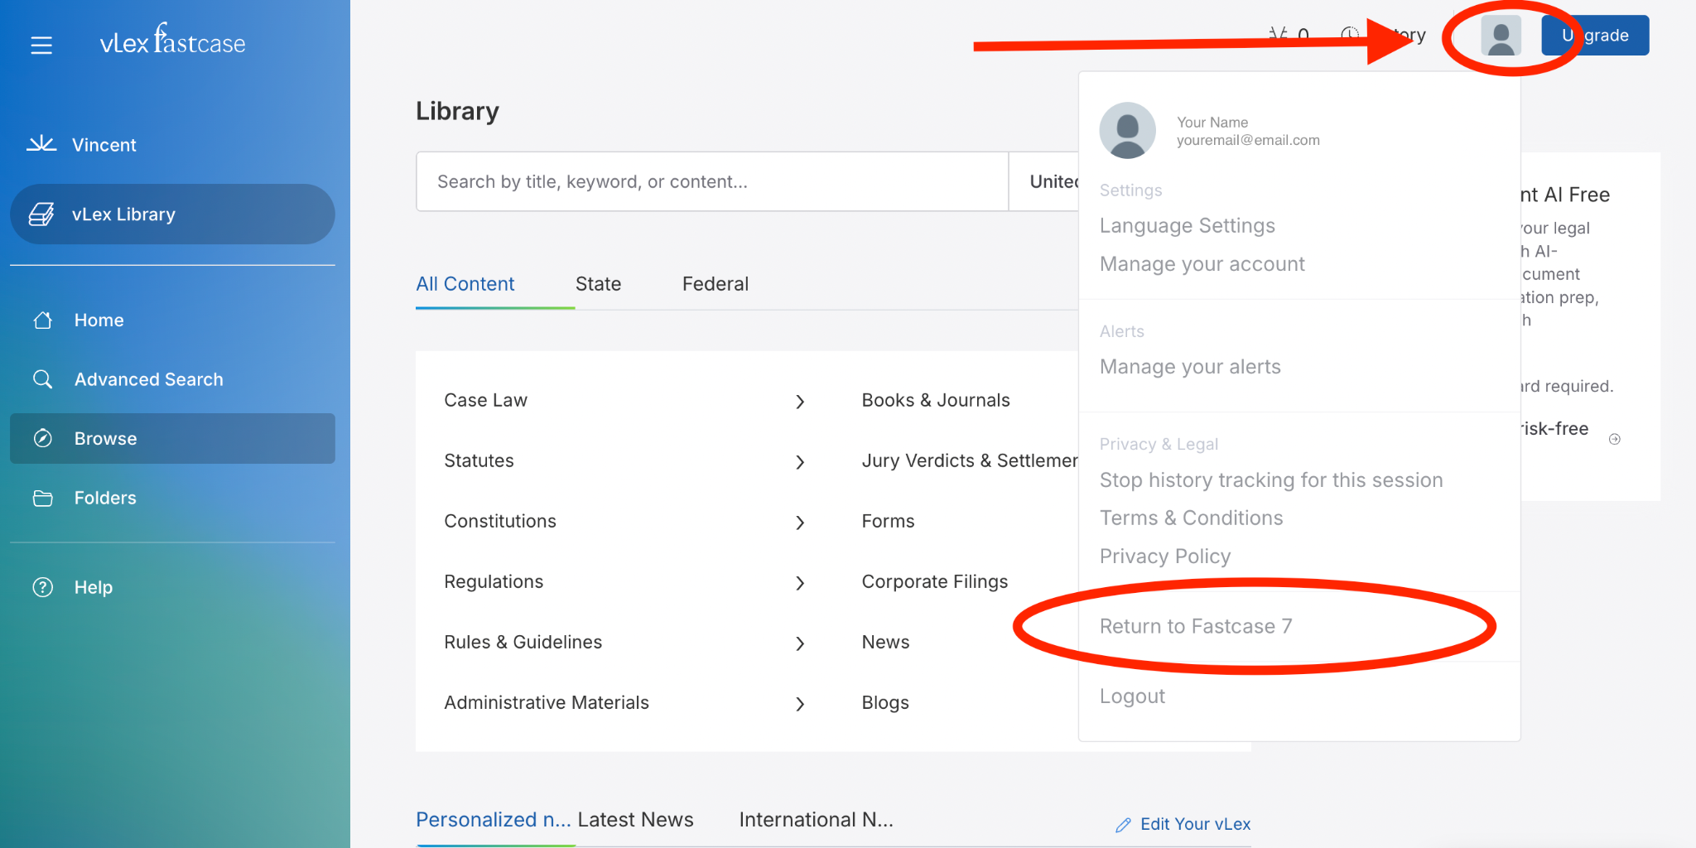Click the risk-free trial link
Image resolution: width=1696 pixels, height=848 pixels.
point(1555,429)
